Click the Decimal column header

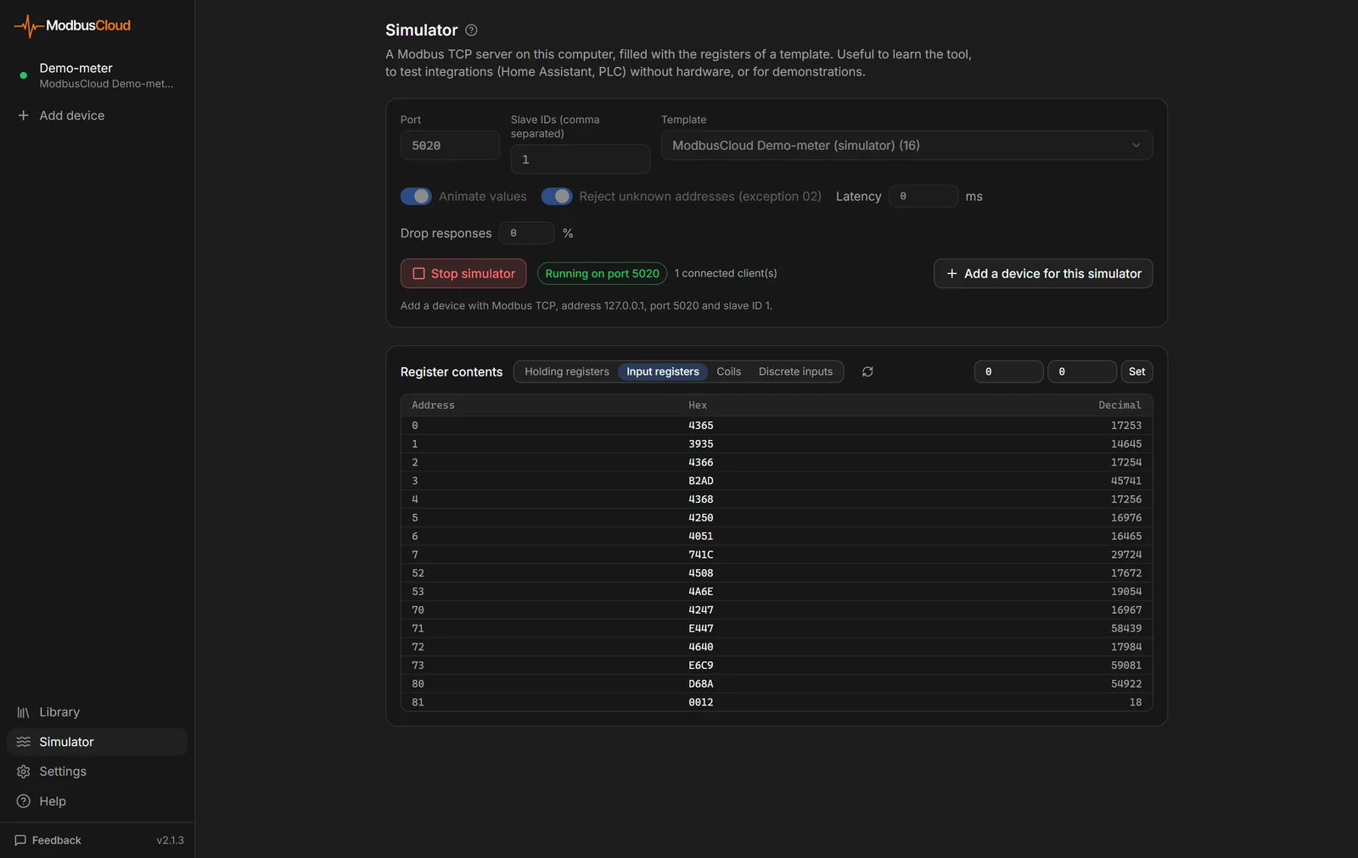(1120, 405)
